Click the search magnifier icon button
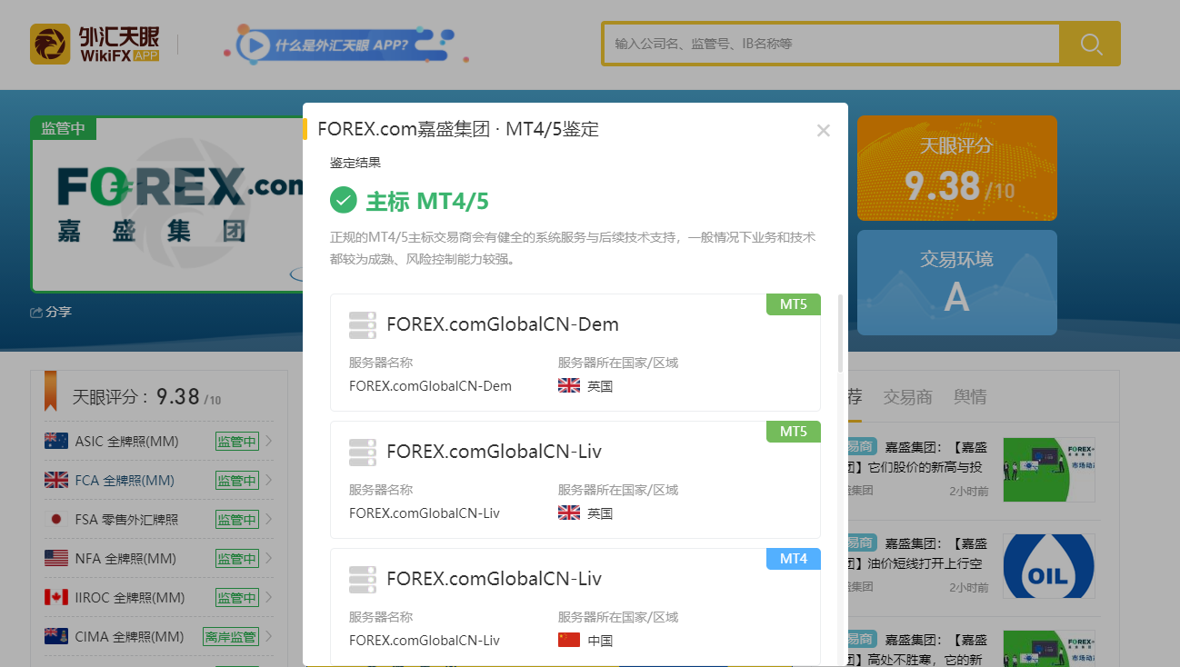The width and height of the screenshot is (1180, 667). click(x=1091, y=44)
